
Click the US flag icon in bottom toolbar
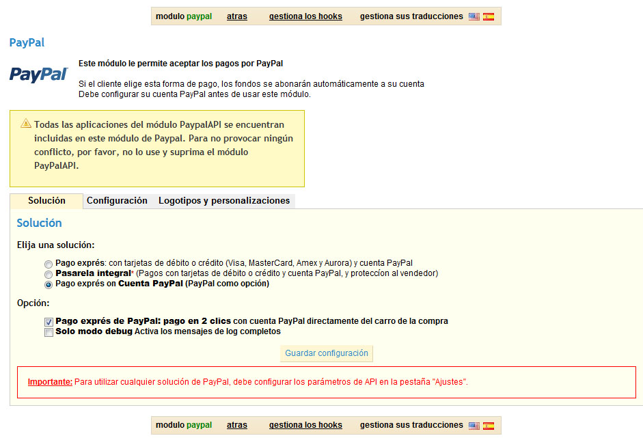click(474, 426)
